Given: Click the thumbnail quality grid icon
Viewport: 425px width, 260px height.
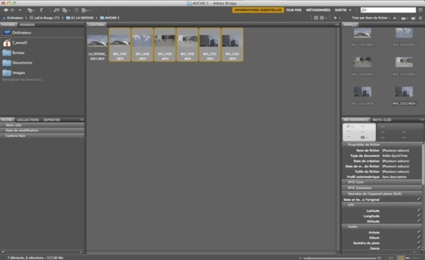Looking at the screenshot, I should [x=316, y=18].
